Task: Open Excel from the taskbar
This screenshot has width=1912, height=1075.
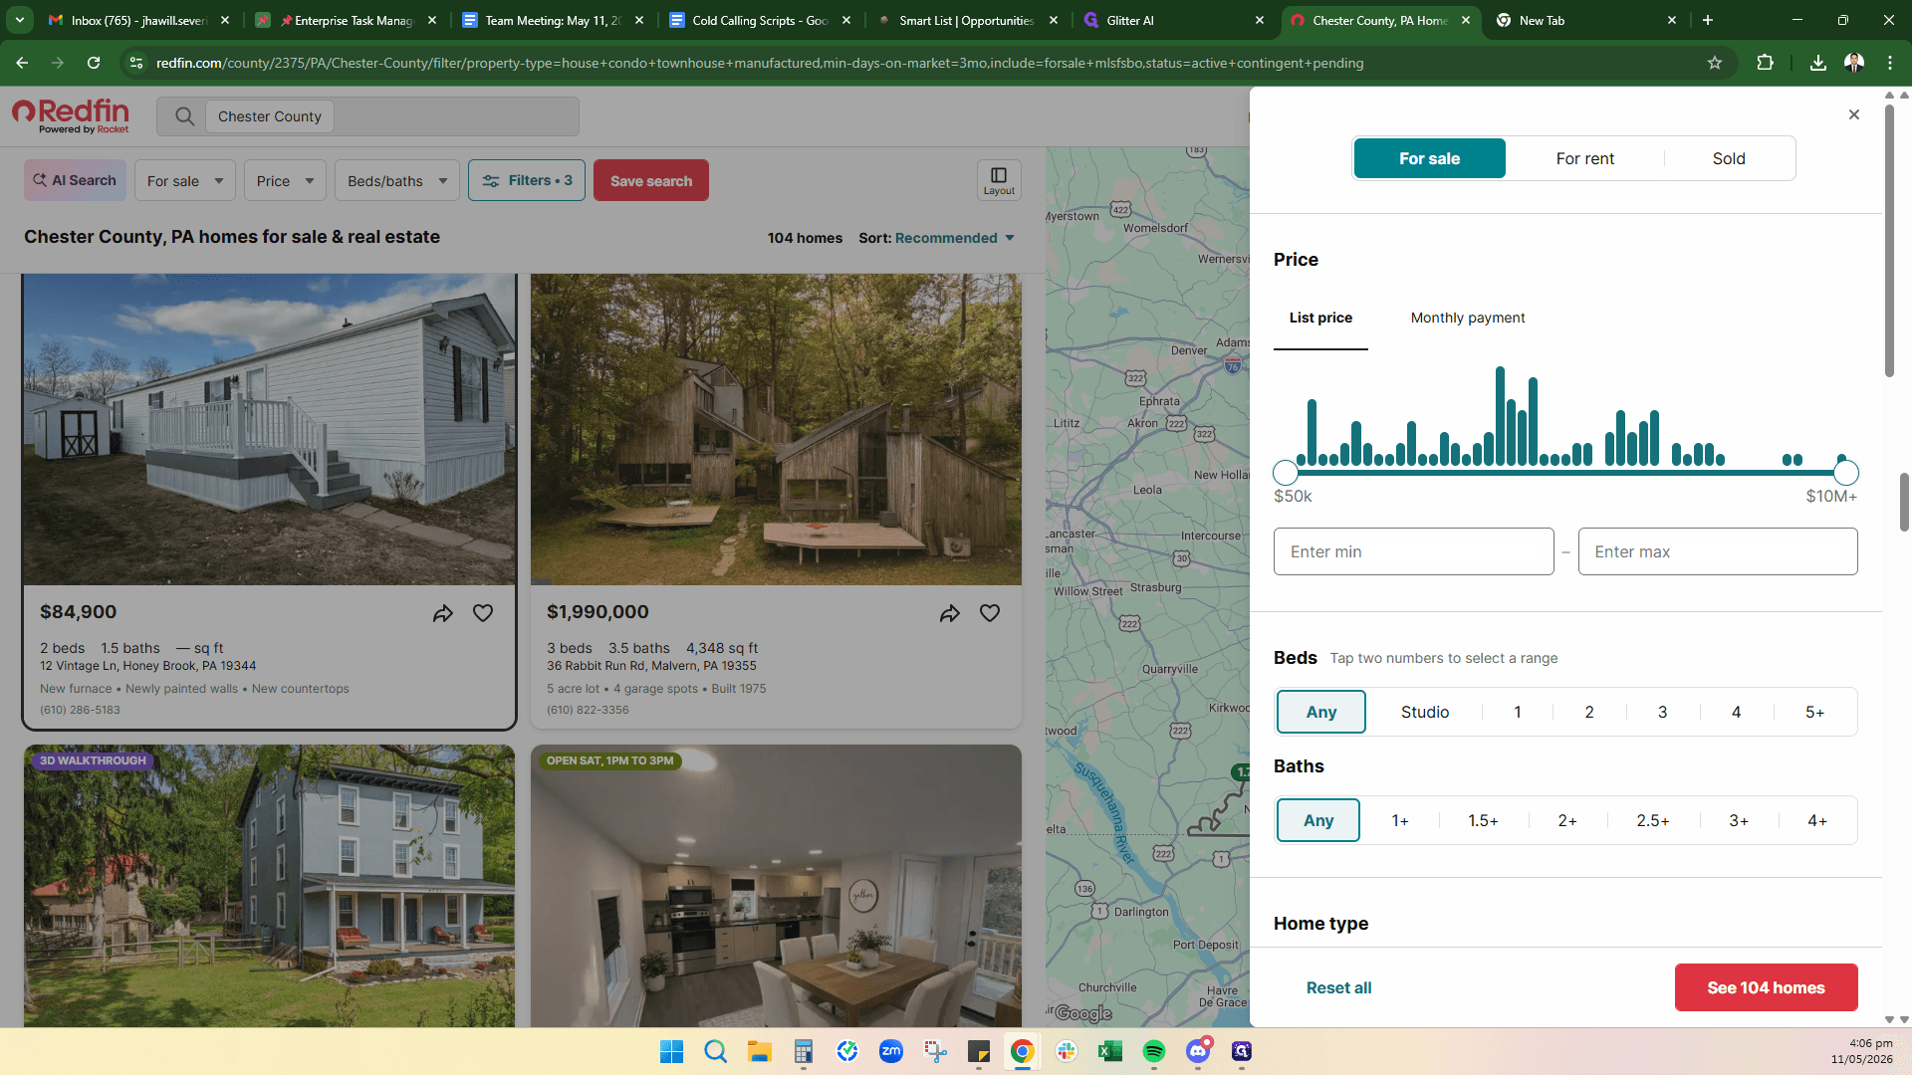Action: [x=1110, y=1051]
